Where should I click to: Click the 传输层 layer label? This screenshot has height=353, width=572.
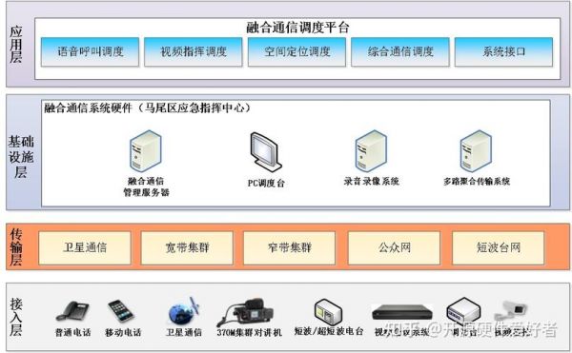click(x=15, y=247)
